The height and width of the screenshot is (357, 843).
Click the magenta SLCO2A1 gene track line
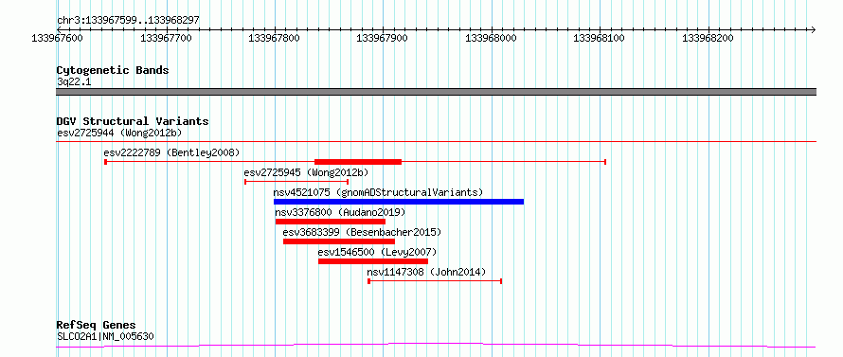click(x=436, y=346)
